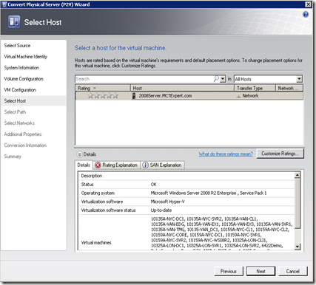
Task: Click the warning icon next to Network transfer type
Action: click(x=238, y=96)
